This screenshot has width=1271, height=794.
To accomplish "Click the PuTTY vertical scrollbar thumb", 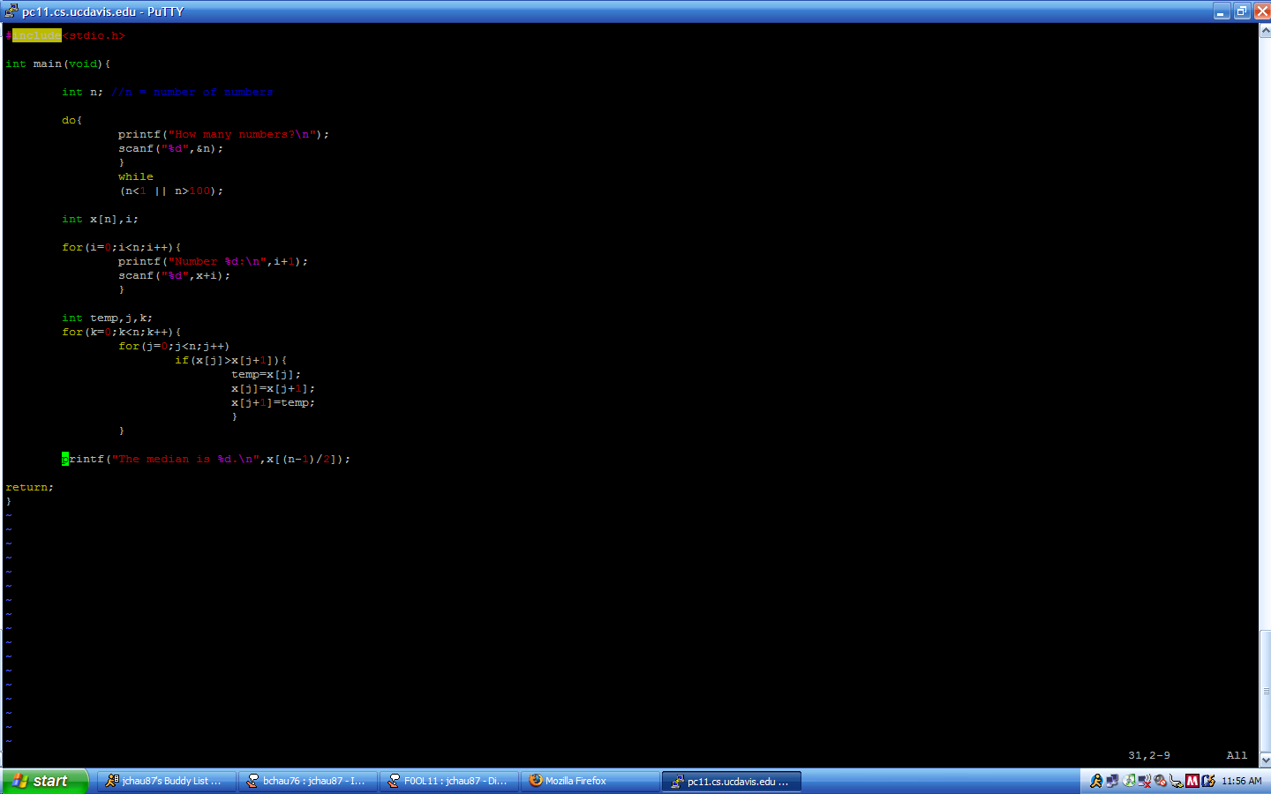I will coord(1265,691).
